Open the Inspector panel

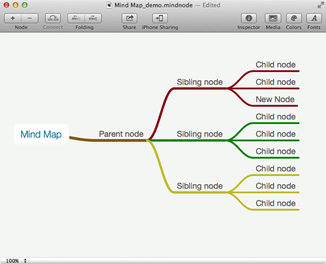point(249,18)
